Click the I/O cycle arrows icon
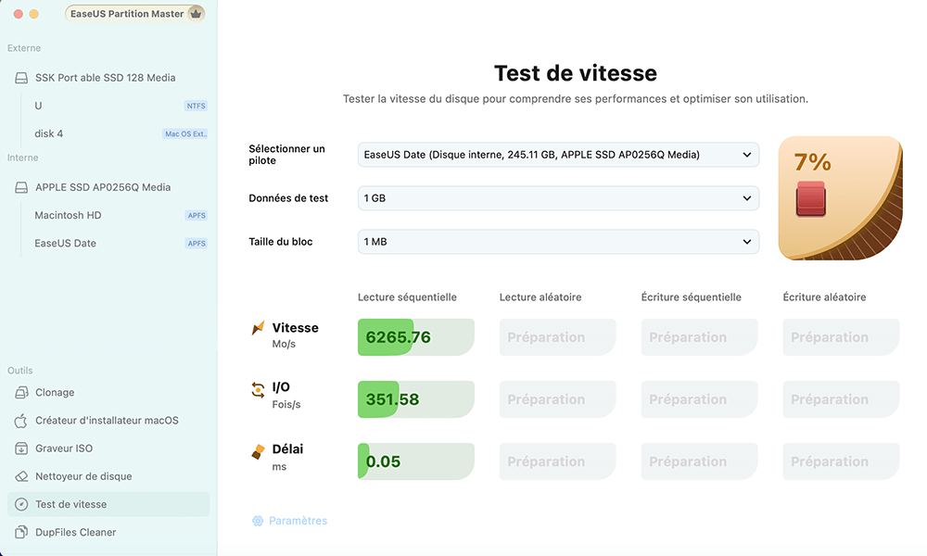The image size is (927, 556). pyautogui.click(x=258, y=389)
